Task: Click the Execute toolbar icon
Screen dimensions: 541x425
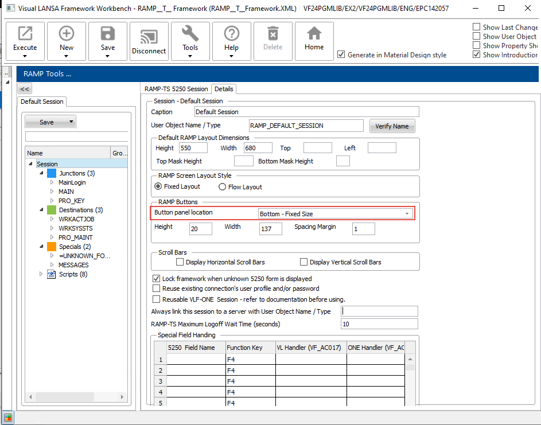Action: 25,34
